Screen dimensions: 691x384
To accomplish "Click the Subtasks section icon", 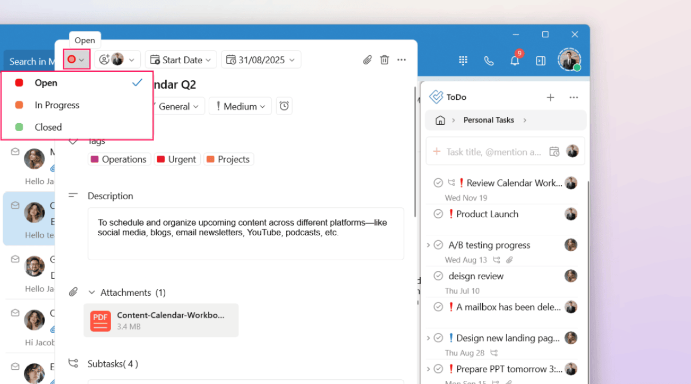I will click(73, 363).
